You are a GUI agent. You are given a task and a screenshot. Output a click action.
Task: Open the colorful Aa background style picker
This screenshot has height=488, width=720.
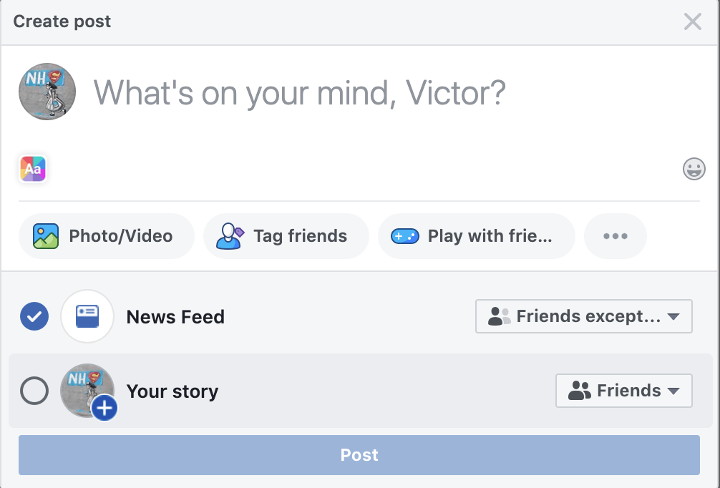coord(33,169)
